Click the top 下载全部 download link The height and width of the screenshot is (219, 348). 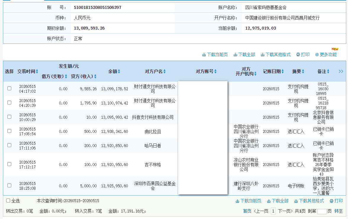244,54
